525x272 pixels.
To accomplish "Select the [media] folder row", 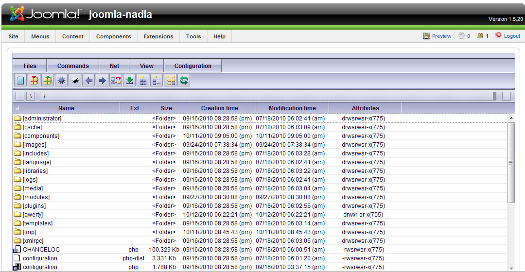I will (x=260, y=188).
